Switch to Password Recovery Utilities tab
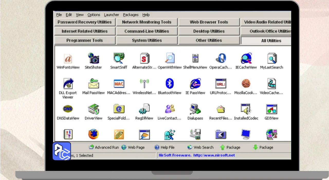The image size is (329, 180). point(85,22)
